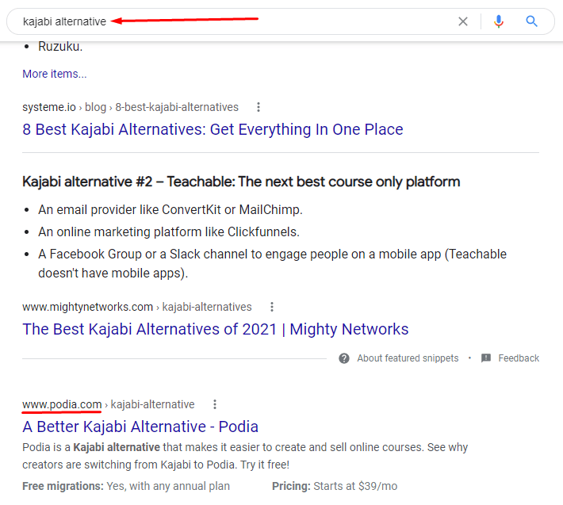Clear the search box with the X icon
The image size is (563, 505).
pyautogui.click(x=463, y=21)
